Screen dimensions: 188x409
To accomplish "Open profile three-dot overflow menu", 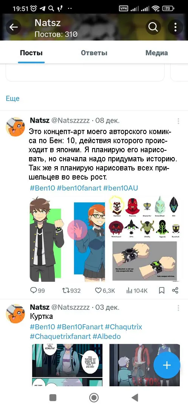I will pyautogui.click(x=176, y=27).
